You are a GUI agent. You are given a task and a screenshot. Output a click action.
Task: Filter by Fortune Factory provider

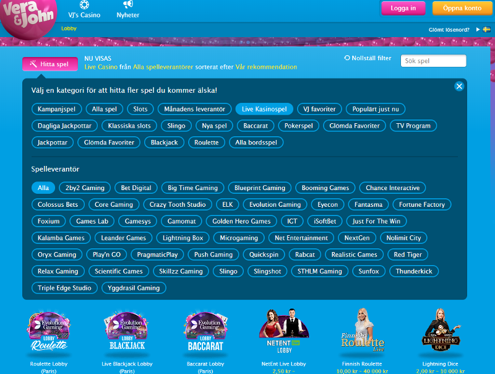click(422, 204)
